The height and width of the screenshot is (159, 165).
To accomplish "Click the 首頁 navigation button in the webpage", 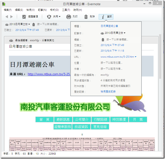I will tap(45, 119).
